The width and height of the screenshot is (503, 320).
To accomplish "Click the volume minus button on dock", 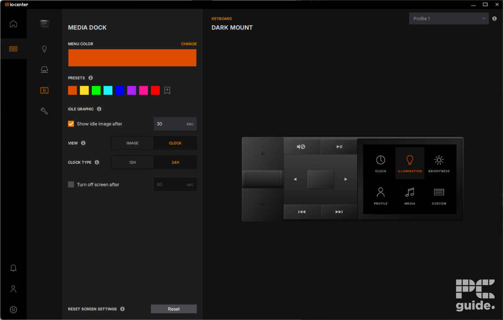I will coord(263,205).
